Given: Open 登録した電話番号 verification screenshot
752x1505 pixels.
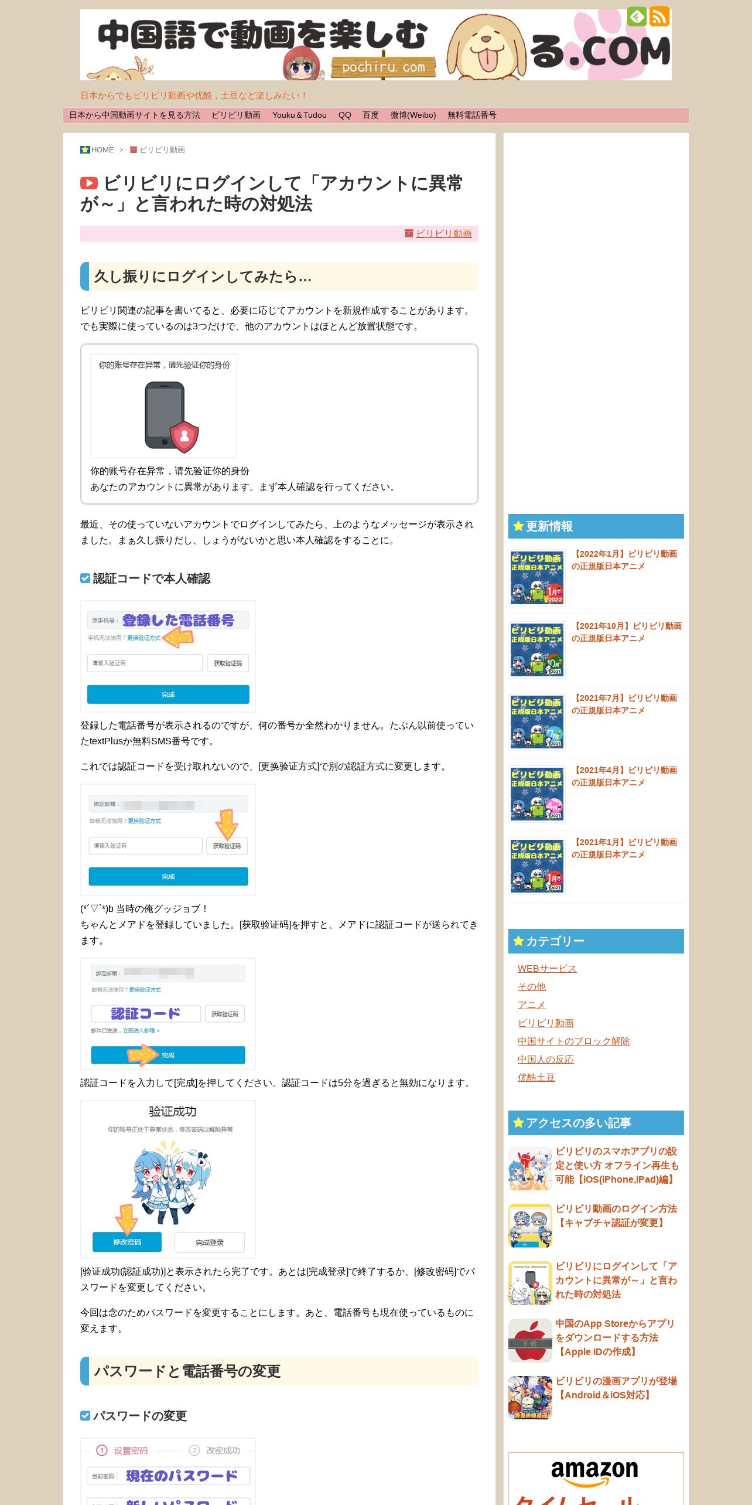Looking at the screenshot, I should [x=168, y=656].
